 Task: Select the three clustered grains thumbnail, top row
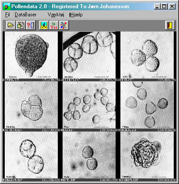(x=147, y=55)
